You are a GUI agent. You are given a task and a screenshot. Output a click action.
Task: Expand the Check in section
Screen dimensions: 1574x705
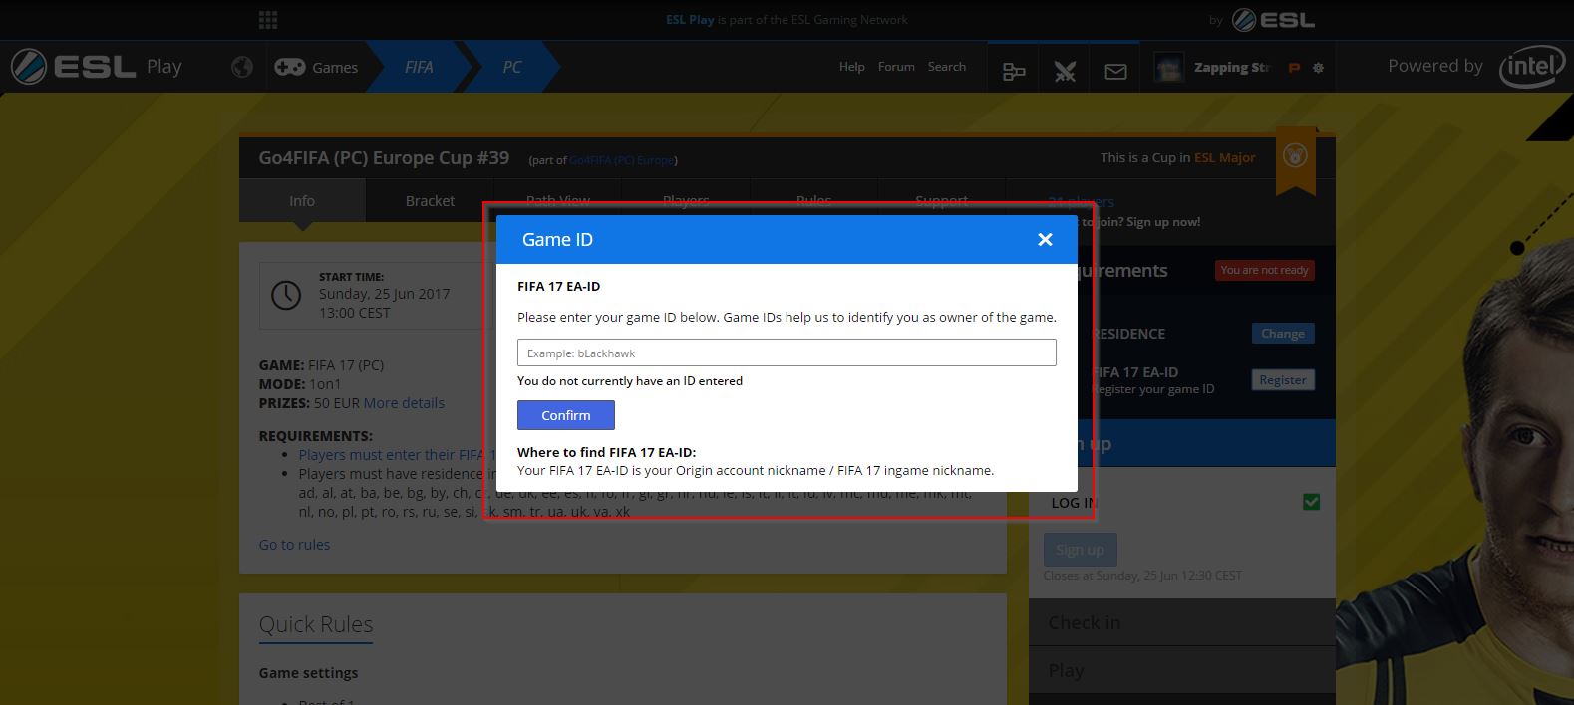1182,622
